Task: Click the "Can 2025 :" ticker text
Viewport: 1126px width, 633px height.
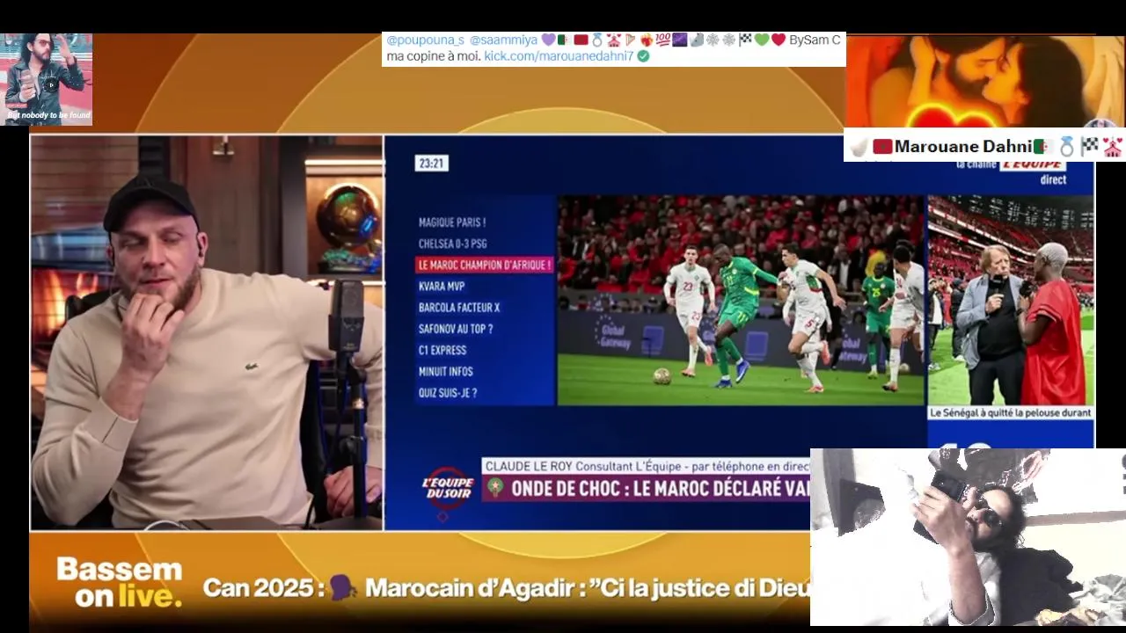Action: pos(264,588)
